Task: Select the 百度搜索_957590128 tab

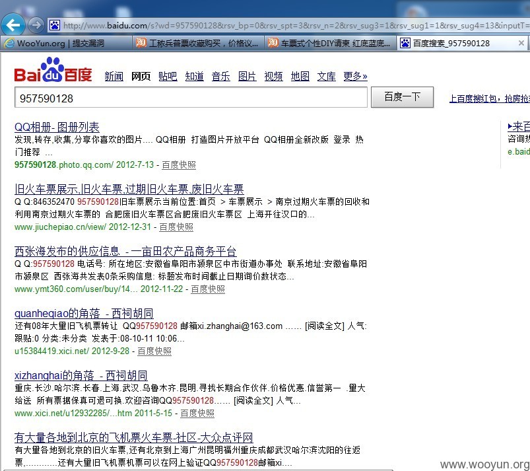Action: click(462, 43)
